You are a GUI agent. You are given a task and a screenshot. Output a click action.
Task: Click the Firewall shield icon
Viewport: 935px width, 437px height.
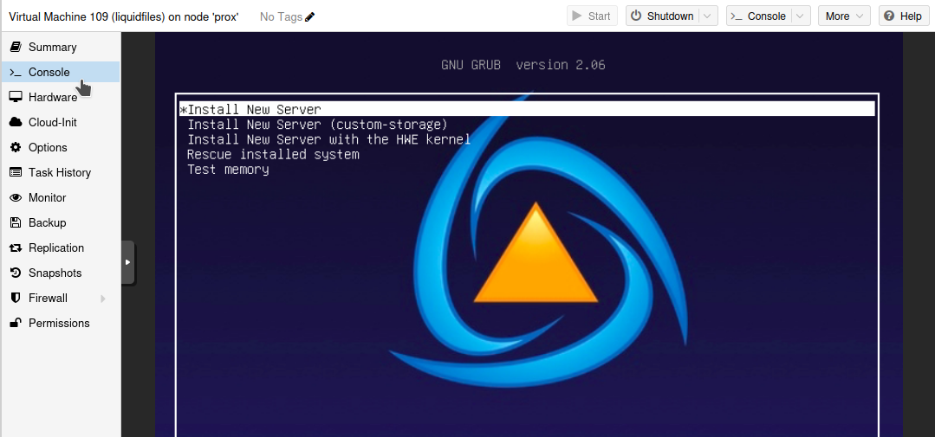coord(16,298)
